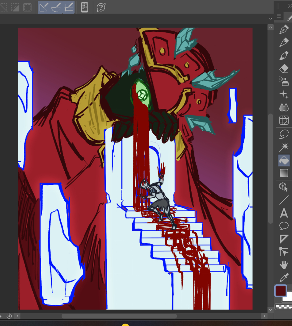Select the transparent color checkerboard swatch
The height and width of the screenshot is (326, 292).
point(283,306)
